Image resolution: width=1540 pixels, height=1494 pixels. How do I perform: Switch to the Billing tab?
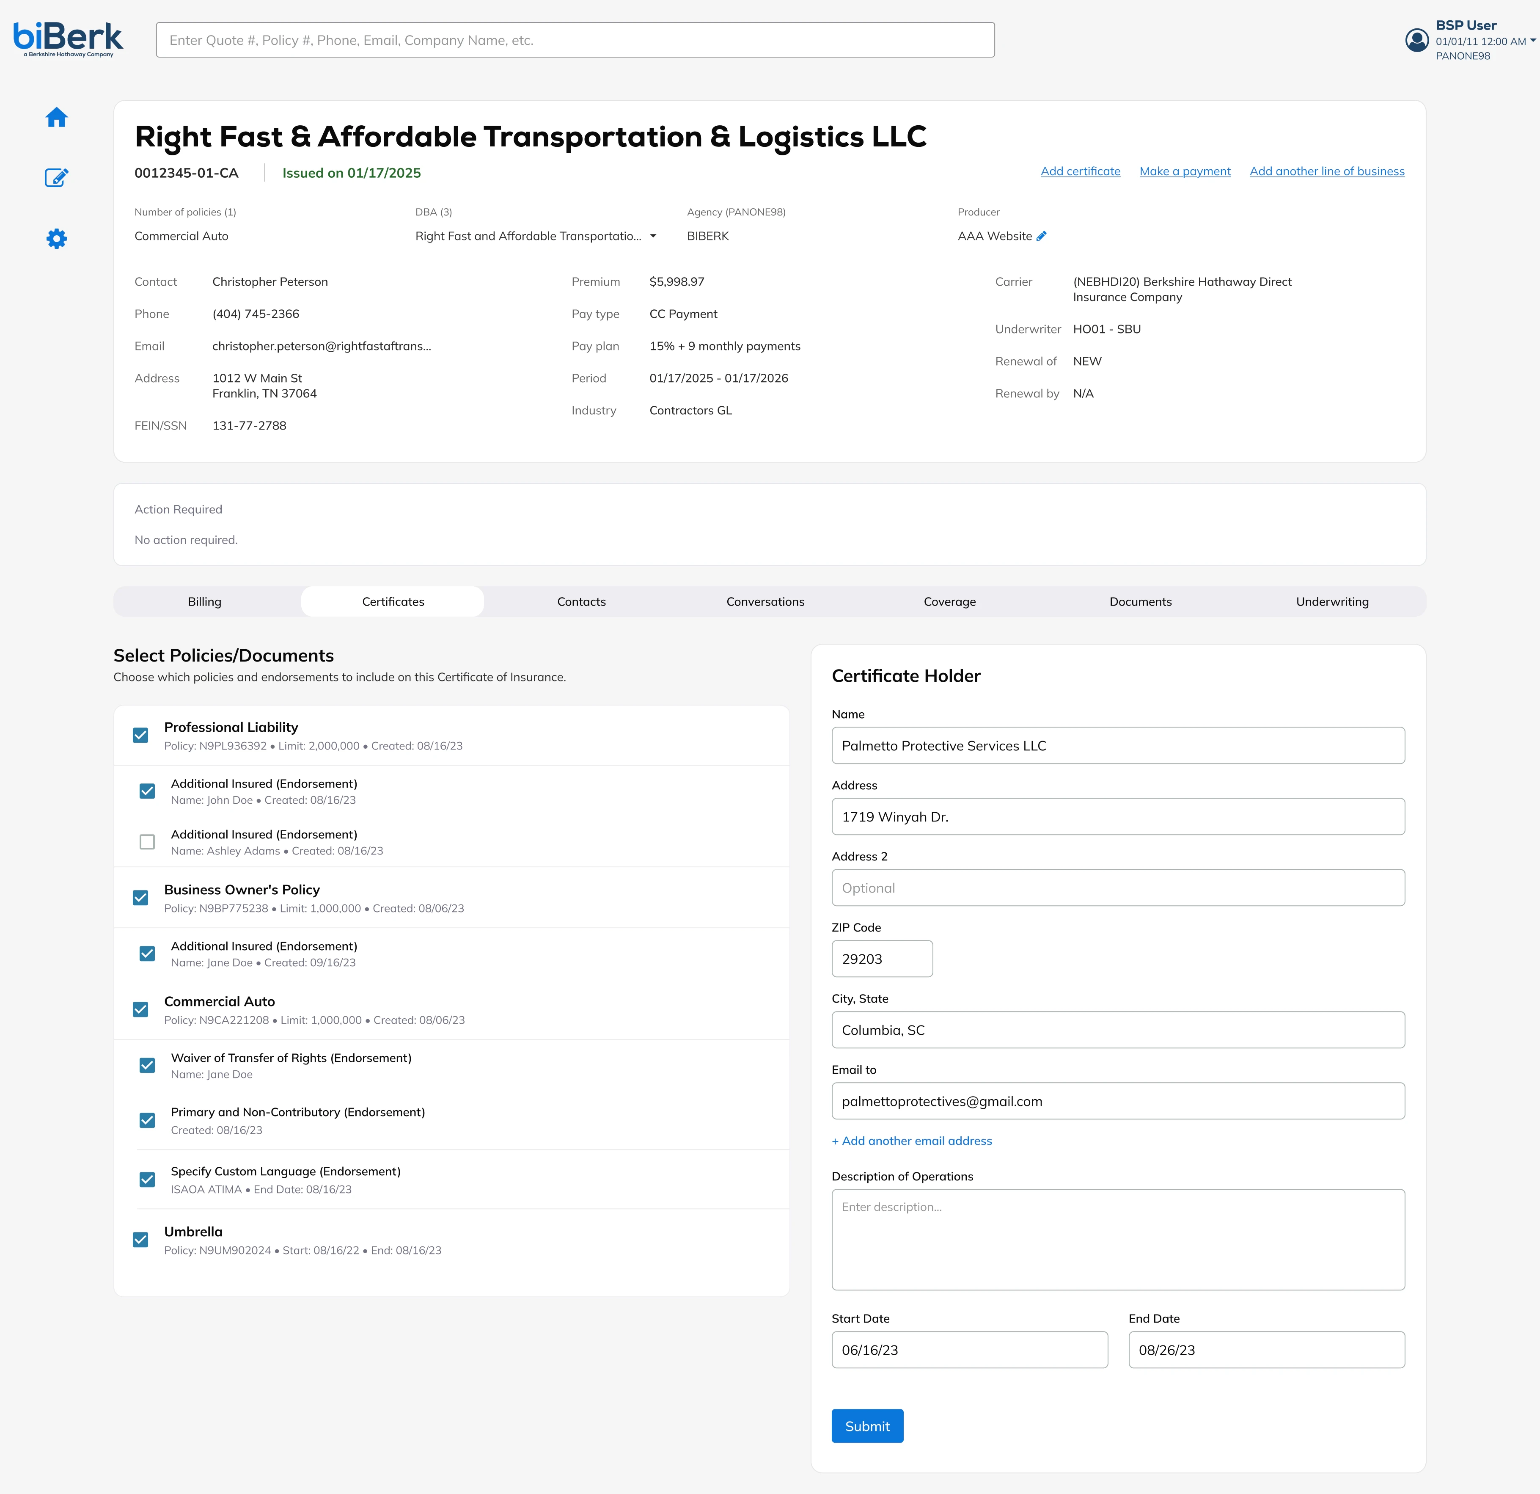tap(204, 601)
